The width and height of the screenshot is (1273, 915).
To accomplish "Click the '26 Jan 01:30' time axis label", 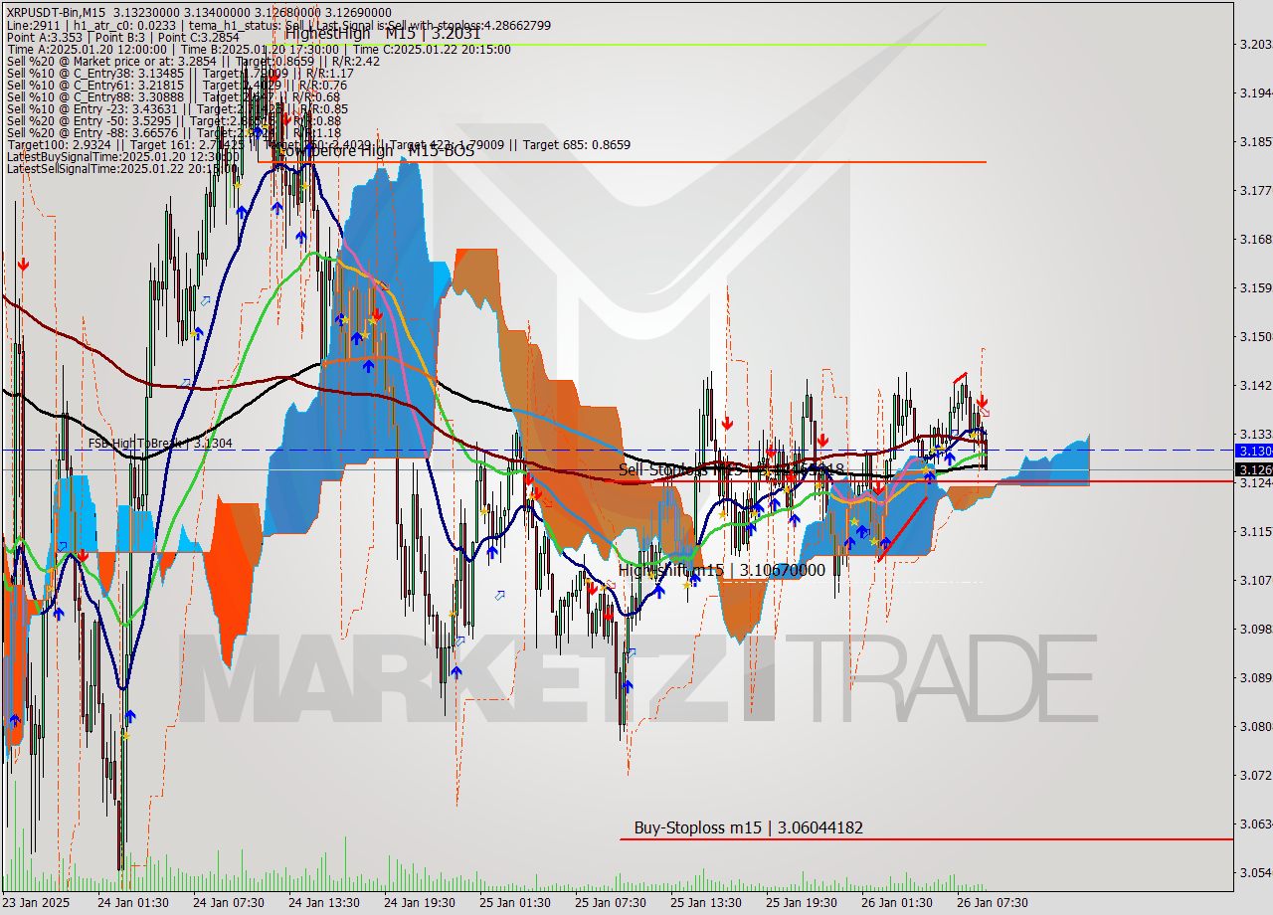I will coord(896,903).
